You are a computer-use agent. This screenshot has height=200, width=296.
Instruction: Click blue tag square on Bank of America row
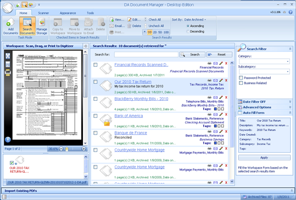tap(215, 126)
